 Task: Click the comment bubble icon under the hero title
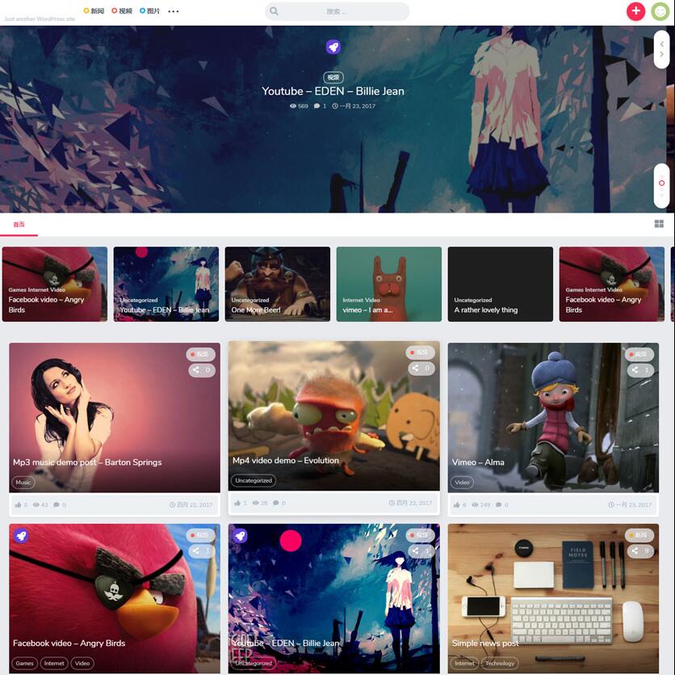(x=317, y=106)
